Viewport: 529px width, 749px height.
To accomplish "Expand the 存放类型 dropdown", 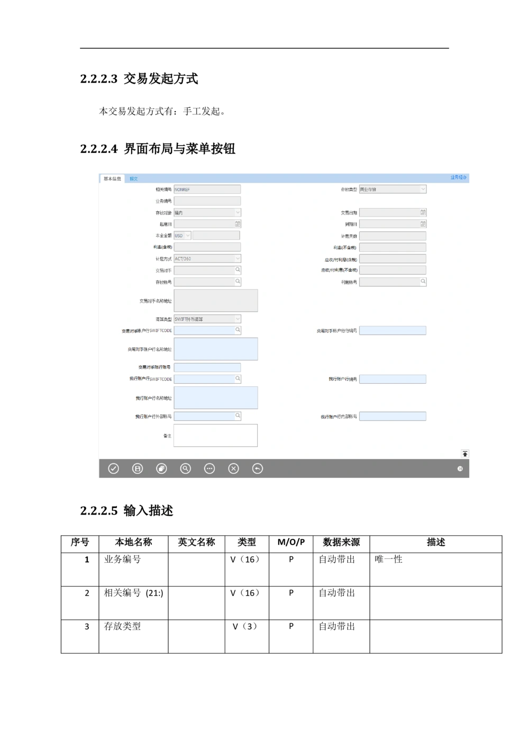I will coord(422,189).
